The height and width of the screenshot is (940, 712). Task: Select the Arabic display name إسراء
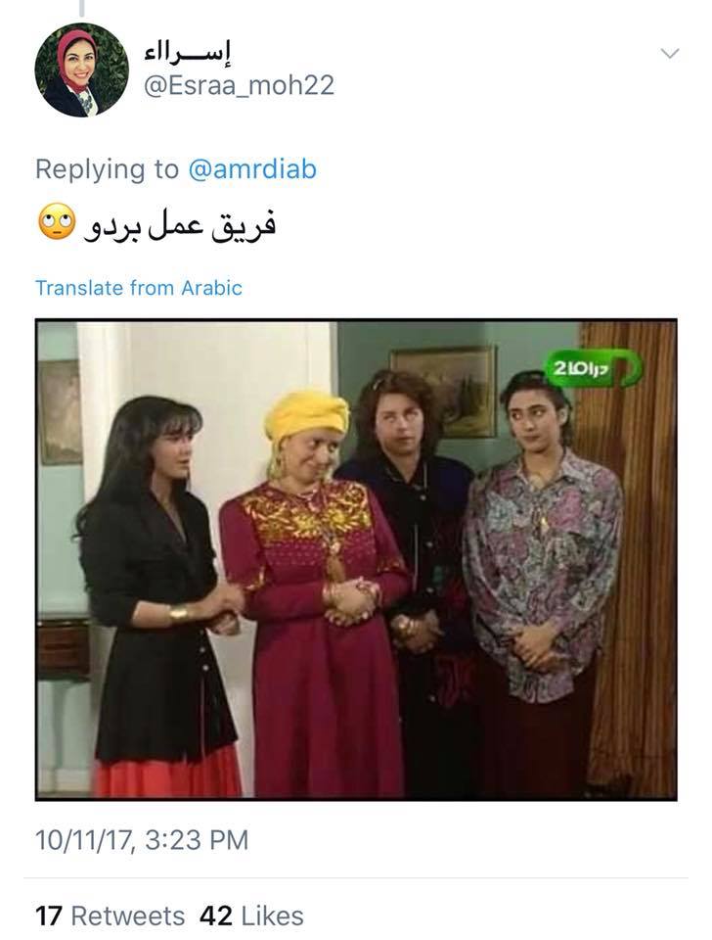coord(188,53)
